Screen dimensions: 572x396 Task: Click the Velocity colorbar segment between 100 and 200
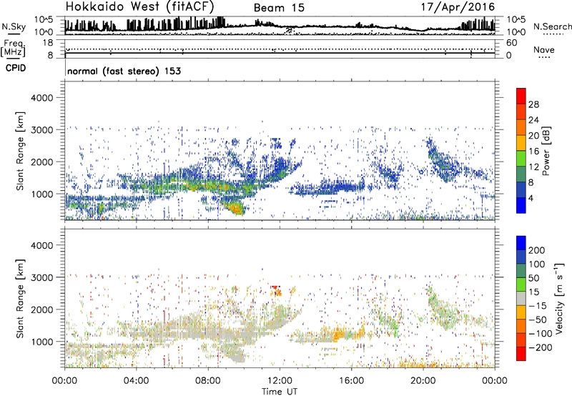tap(521, 257)
